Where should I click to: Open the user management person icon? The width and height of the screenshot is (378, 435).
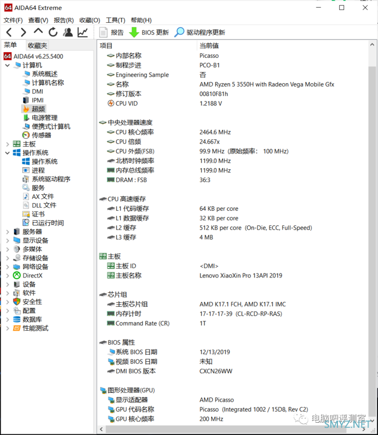(68, 32)
